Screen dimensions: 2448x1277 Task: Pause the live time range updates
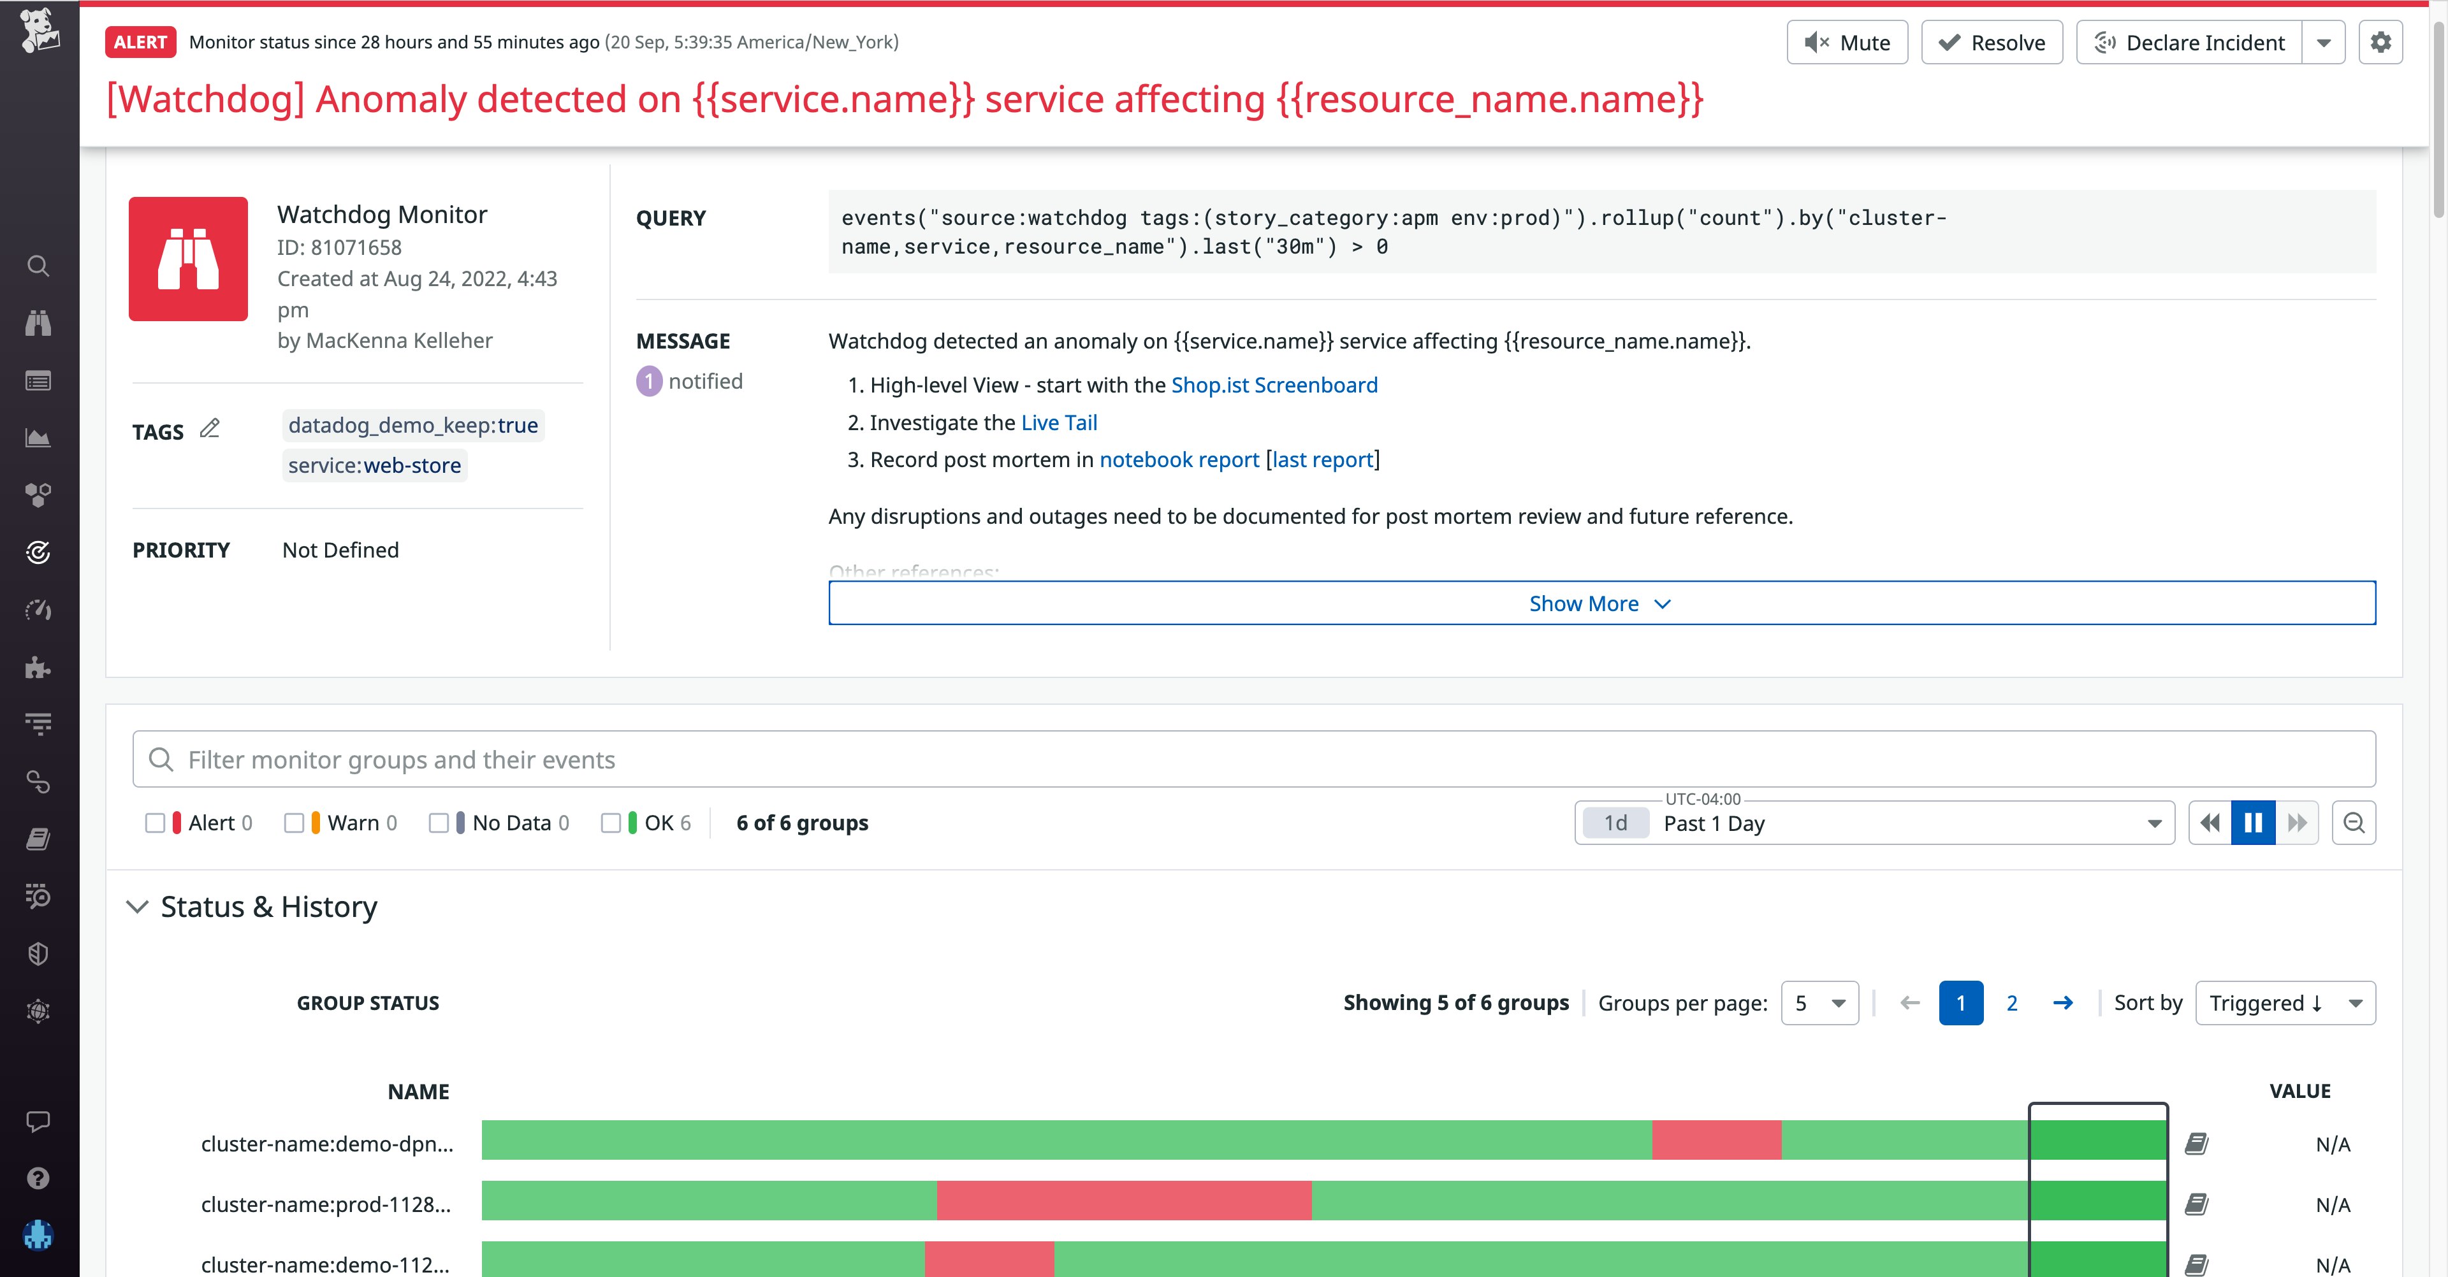[2253, 823]
